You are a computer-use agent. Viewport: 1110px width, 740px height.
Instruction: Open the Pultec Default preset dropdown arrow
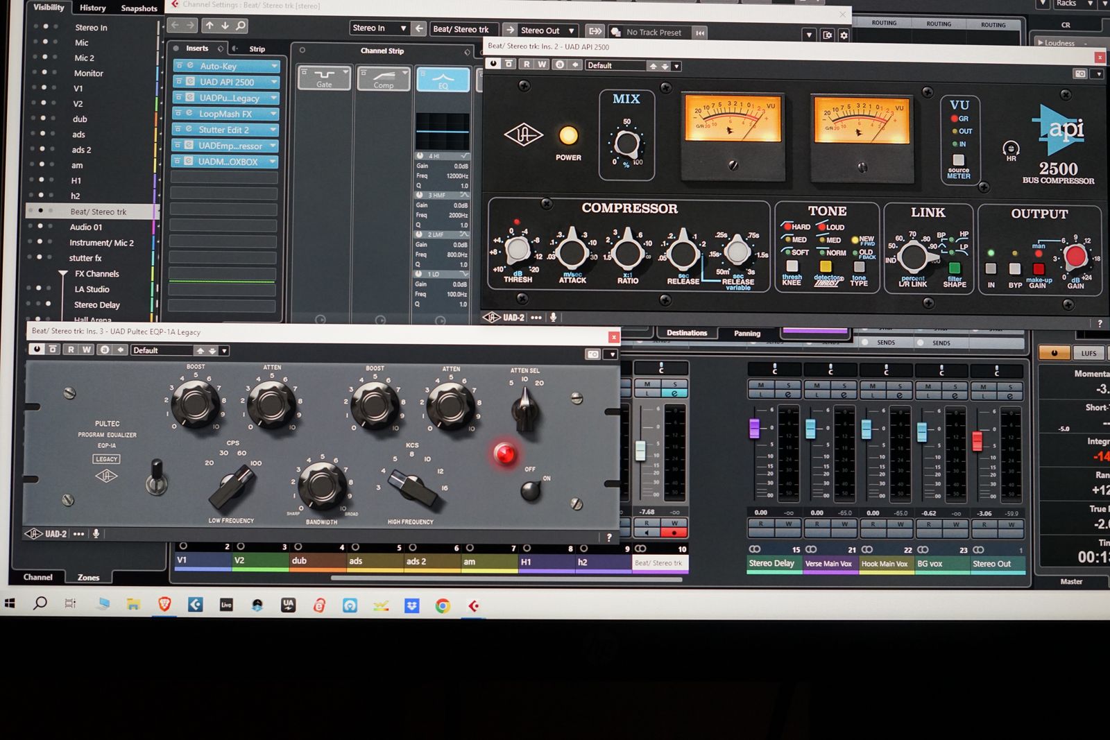[224, 351]
